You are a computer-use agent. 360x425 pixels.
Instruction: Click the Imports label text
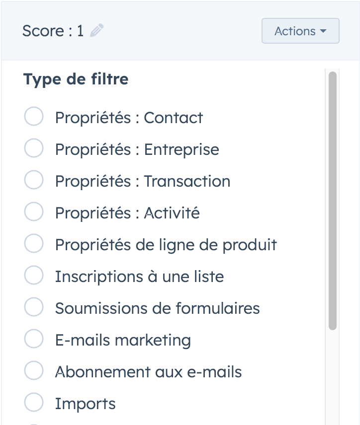point(85,404)
